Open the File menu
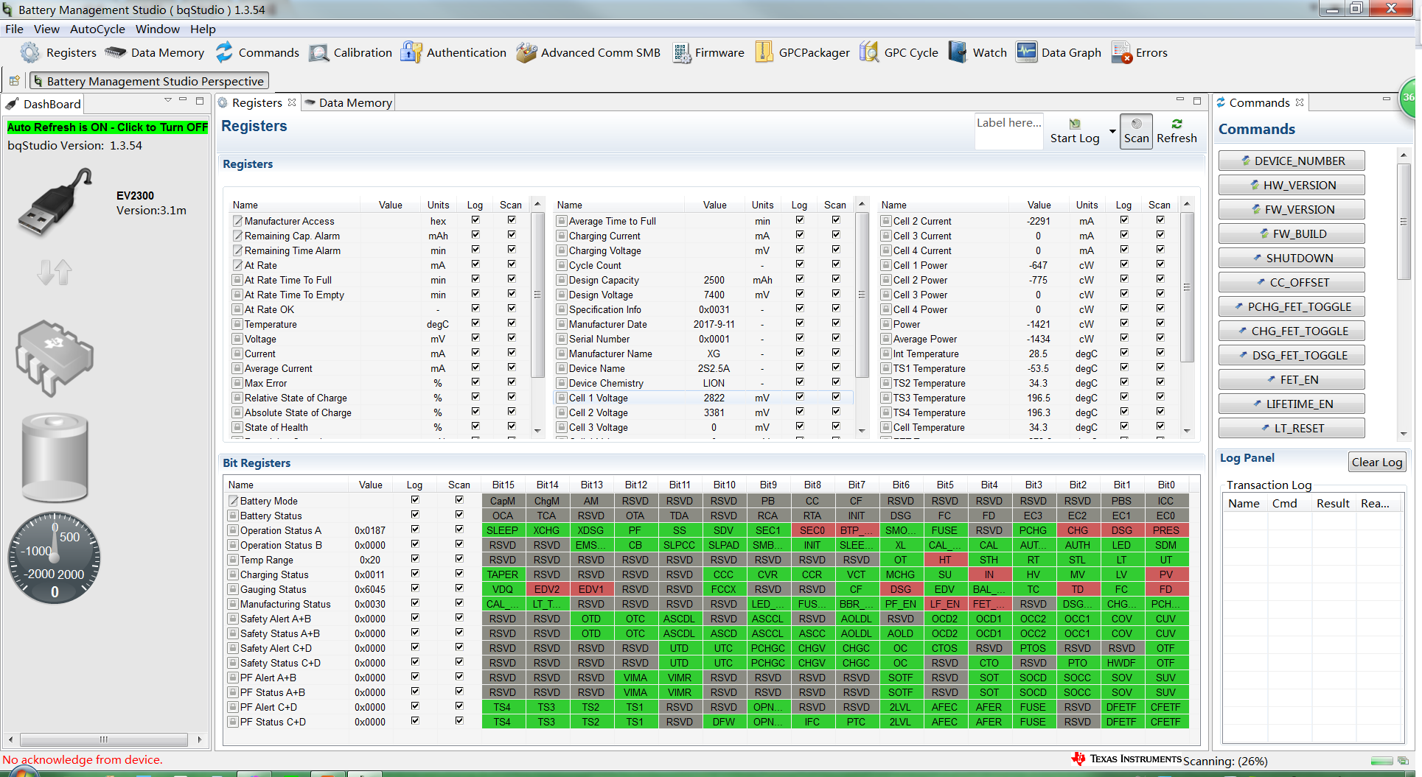This screenshot has width=1422, height=777. tap(14, 29)
